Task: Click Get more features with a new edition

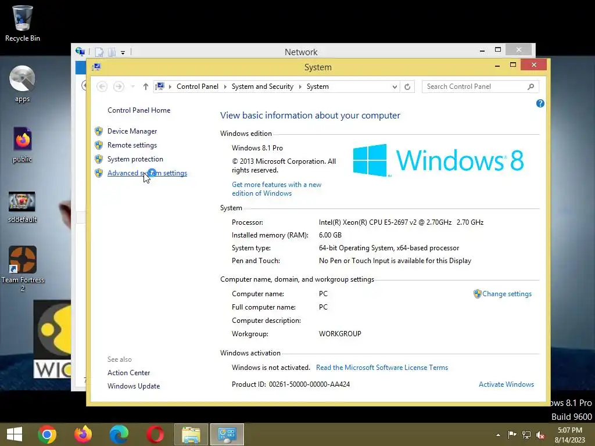Action: coord(277,189)
